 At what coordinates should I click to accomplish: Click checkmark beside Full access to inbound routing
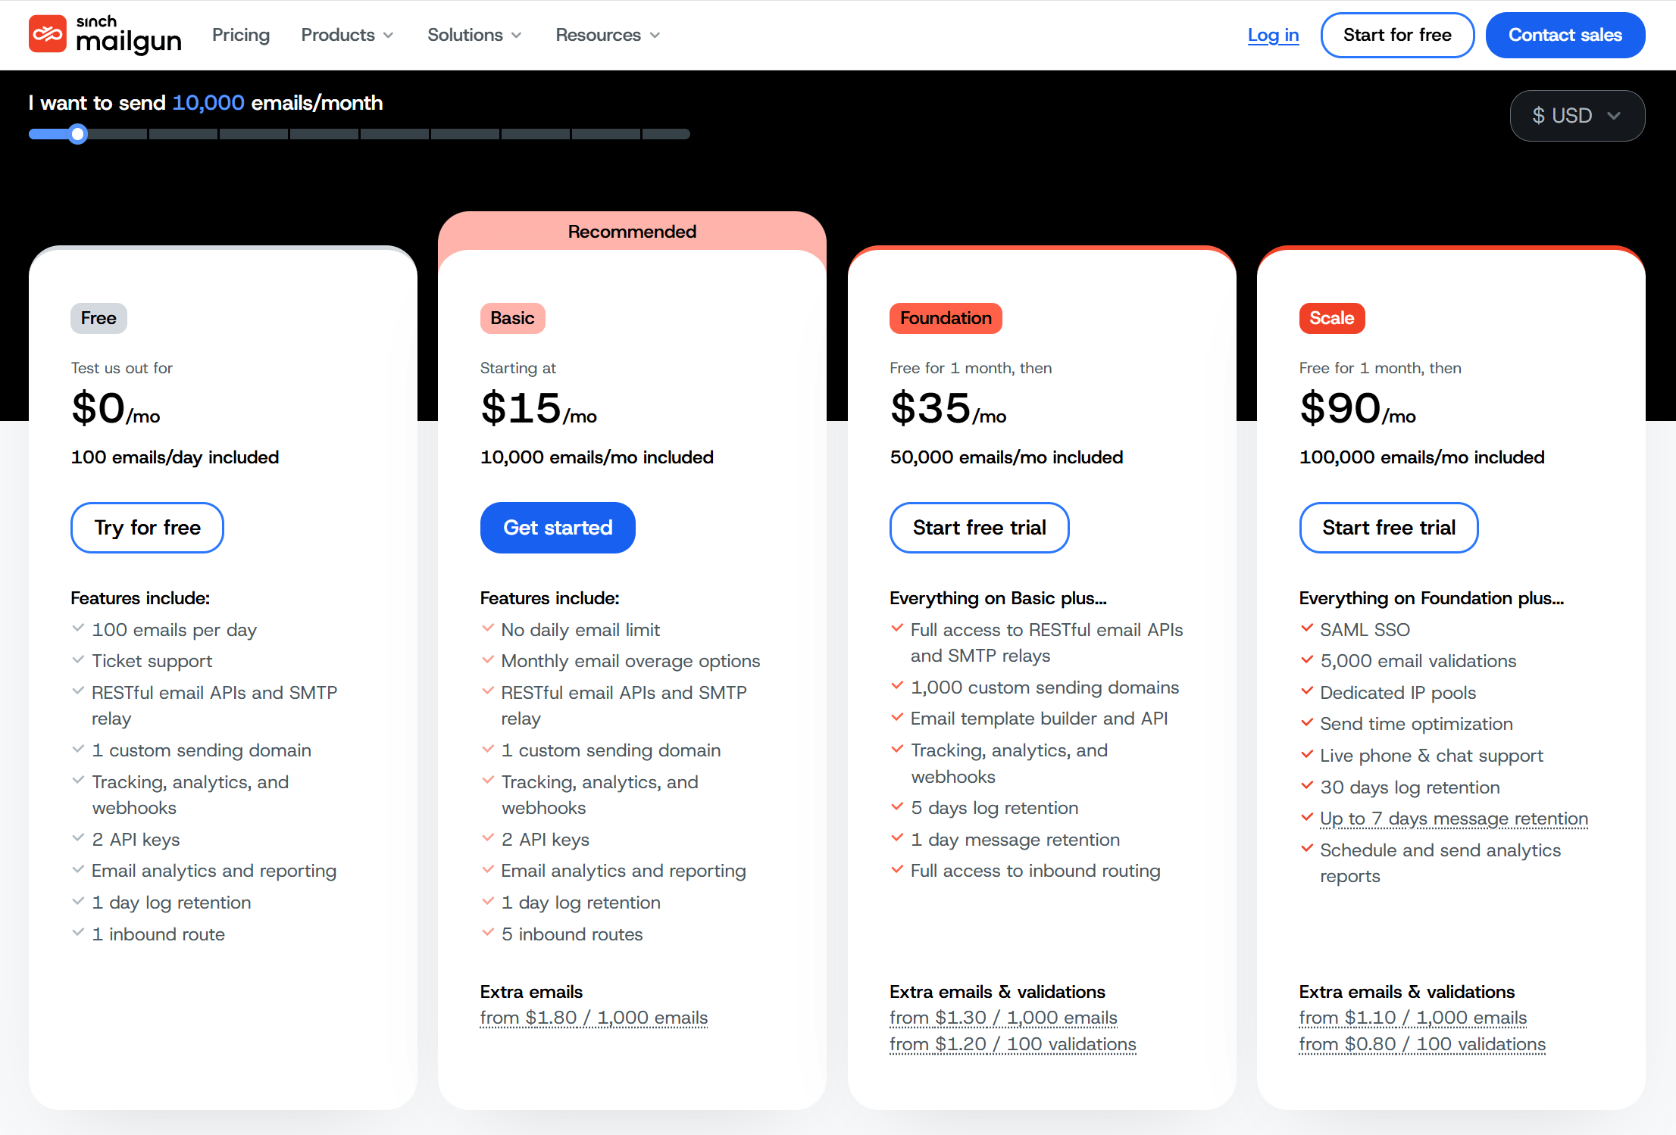tap(897, 870)
